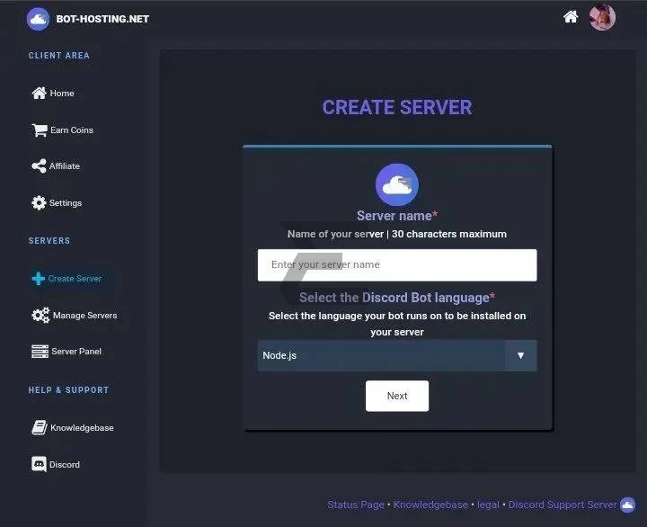647x527 pixels.
Task: Click the Discord logo icon in sidebar
Action: [x=40, y=464]
